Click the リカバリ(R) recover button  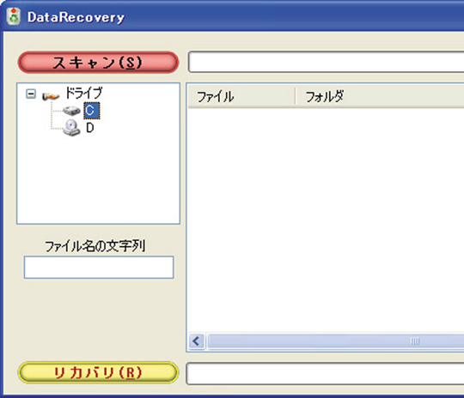click(98, 372)
